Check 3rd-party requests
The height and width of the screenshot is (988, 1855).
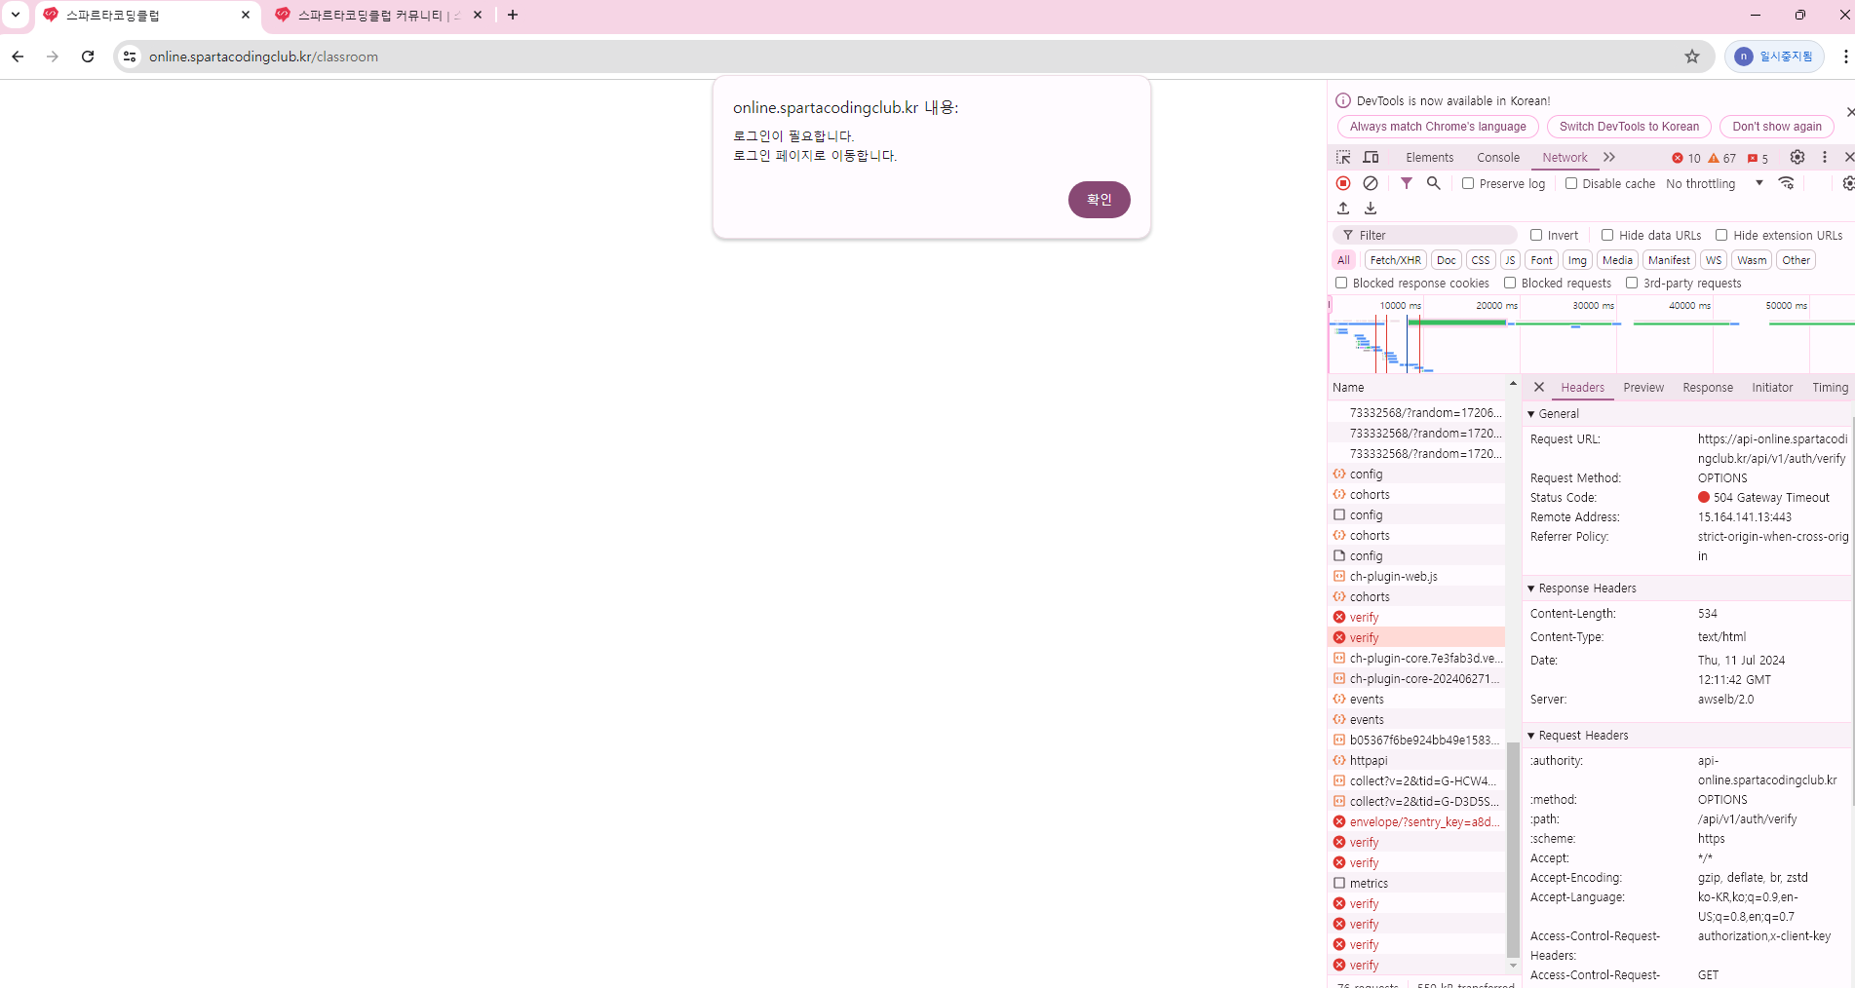click(1632, 283)
